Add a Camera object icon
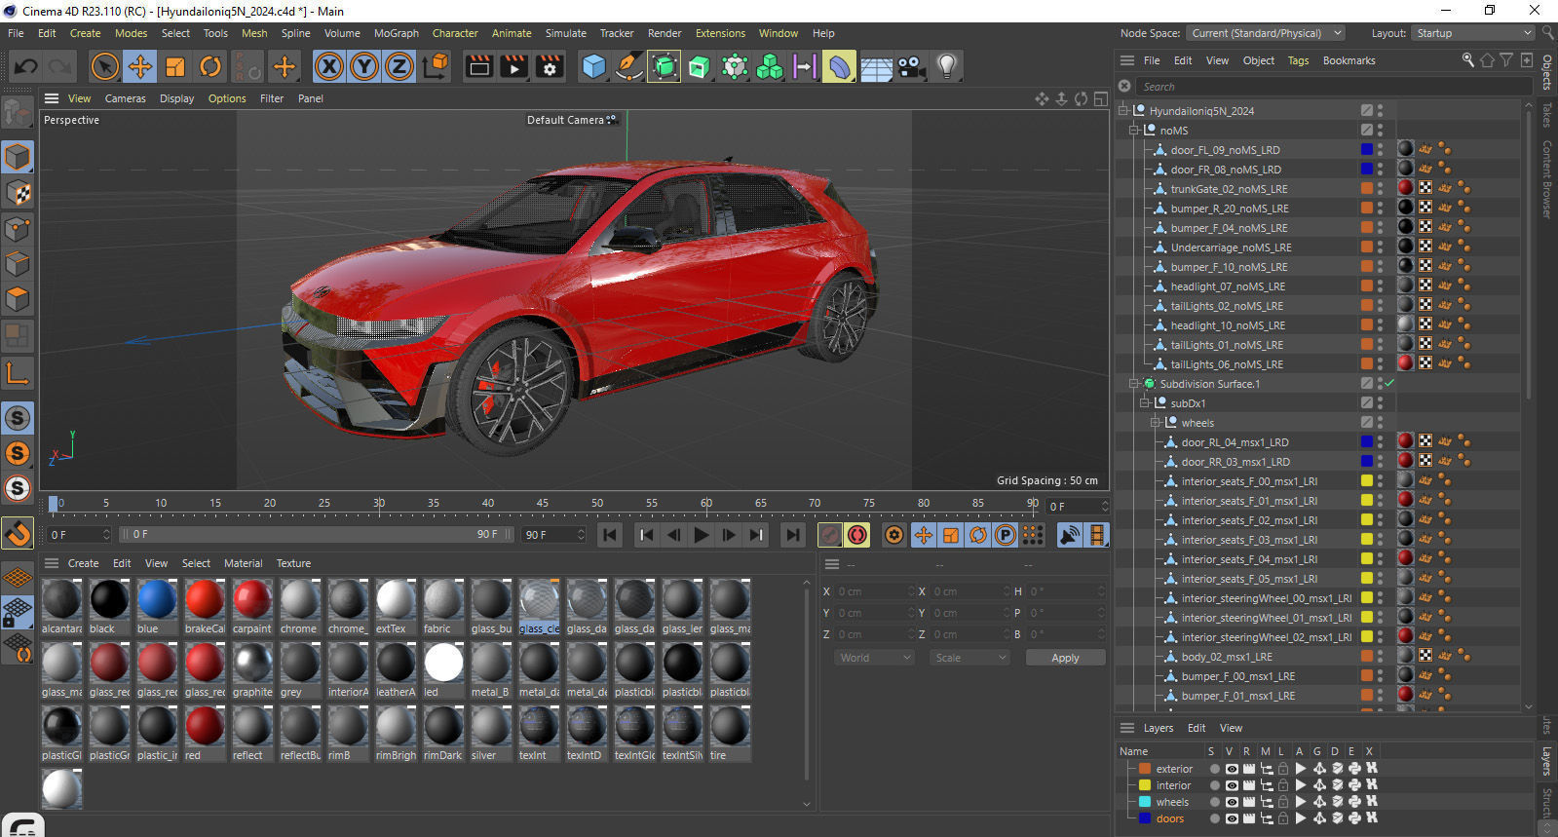 [x=911, y=66]
